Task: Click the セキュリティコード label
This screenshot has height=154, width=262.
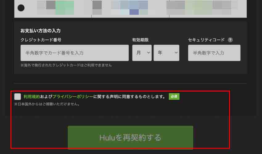Action: click(x=206, y=40)
